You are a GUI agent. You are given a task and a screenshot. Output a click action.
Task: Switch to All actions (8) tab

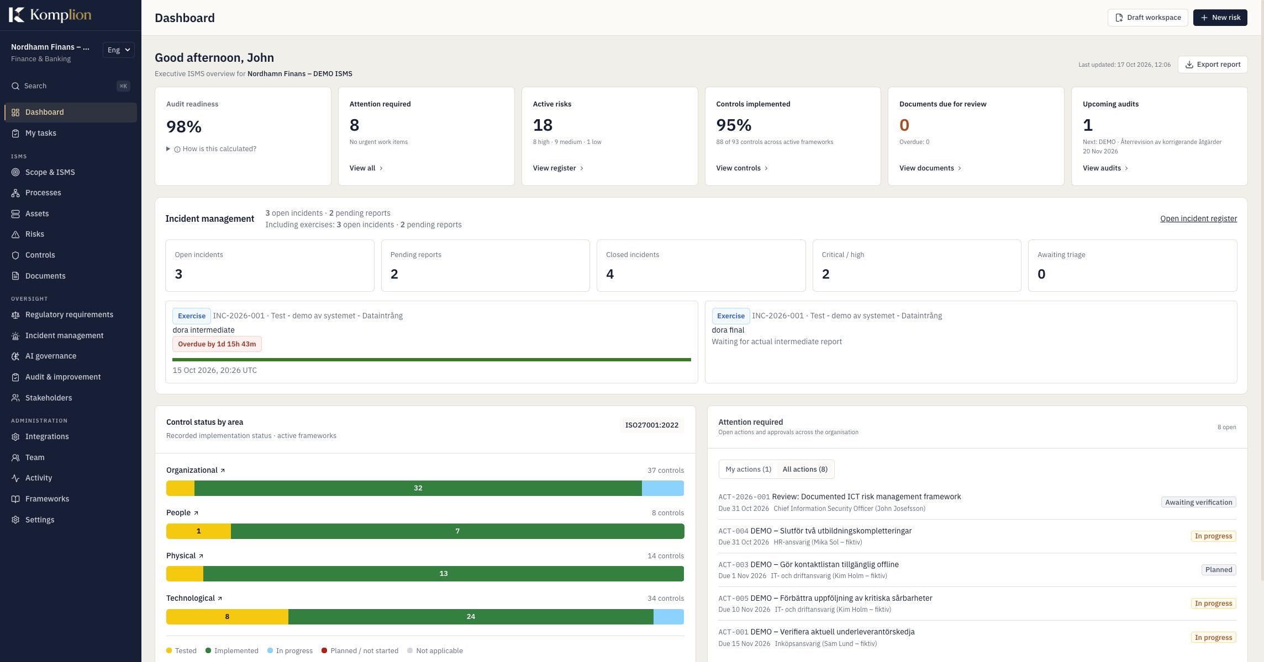coord(805,469)
